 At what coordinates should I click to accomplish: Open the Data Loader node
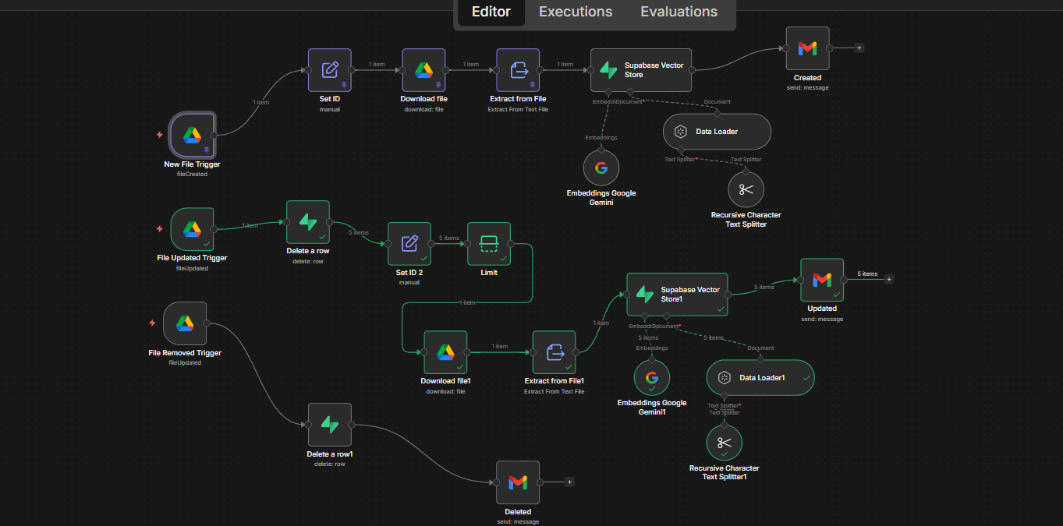point(717,132)
